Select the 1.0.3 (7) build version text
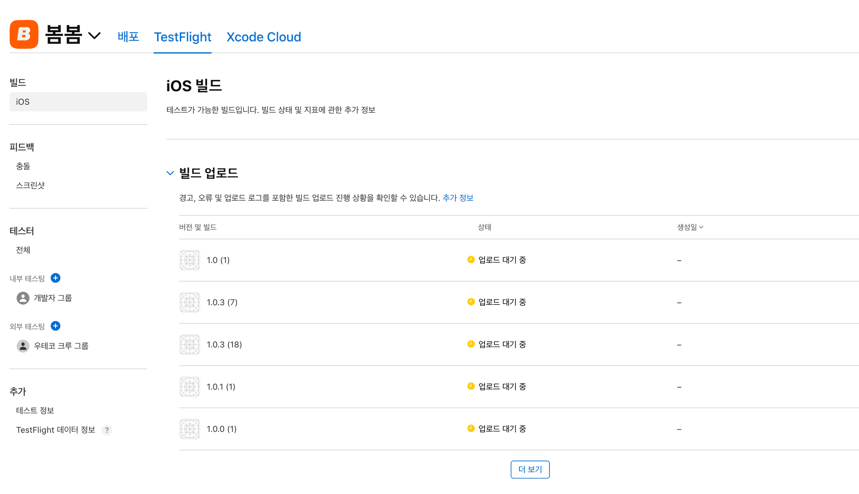Viewport: 859px width, 494px height. [x=222, y=302]
